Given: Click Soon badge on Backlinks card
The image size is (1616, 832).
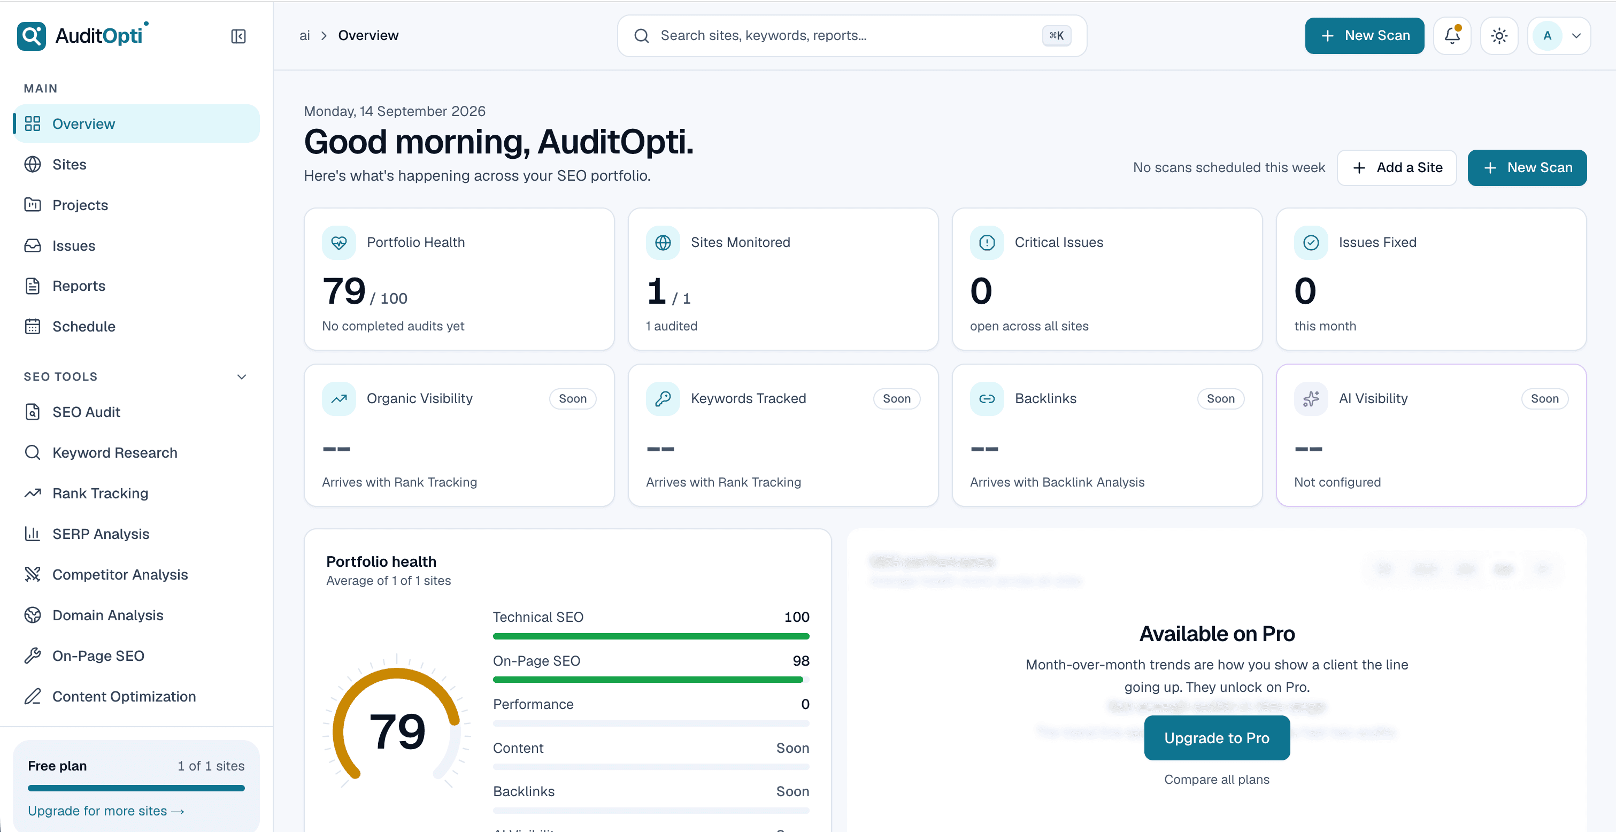Looking at the screenshot, I should (x=1221, y=399).
